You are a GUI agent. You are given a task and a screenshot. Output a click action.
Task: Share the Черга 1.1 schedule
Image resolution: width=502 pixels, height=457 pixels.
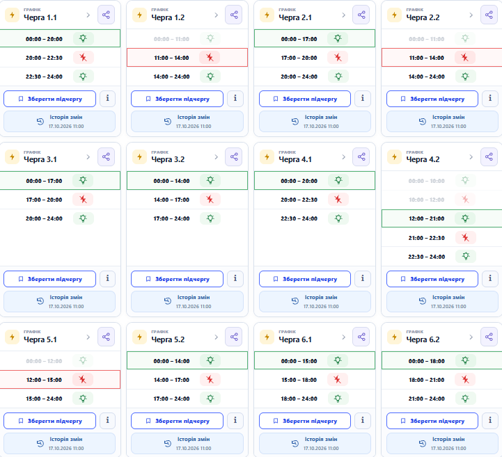(x=106, y=15)
